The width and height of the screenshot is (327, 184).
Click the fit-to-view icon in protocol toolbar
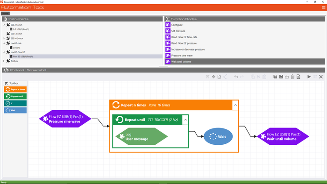(208, 77)
